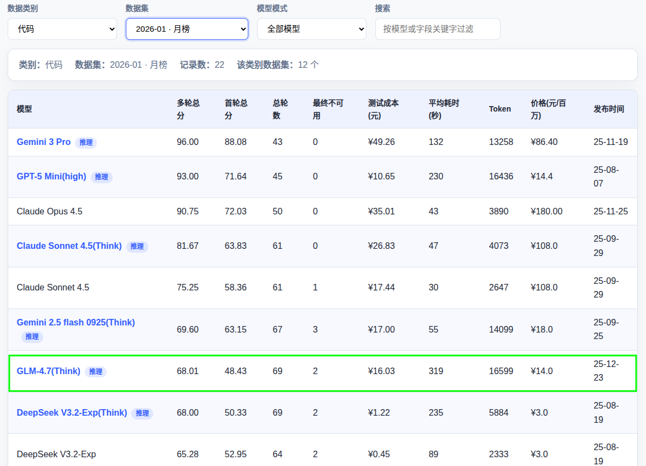Click the 多轮总分 column header
The image size is (646, 466).
(x=188, y=109)
